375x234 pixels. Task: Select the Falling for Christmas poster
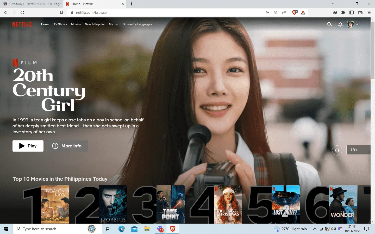point(228,204)
